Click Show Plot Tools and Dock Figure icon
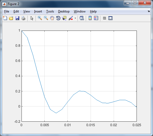Image resolution: width=153 pixels, height=136 pixels. coord(110,18)
